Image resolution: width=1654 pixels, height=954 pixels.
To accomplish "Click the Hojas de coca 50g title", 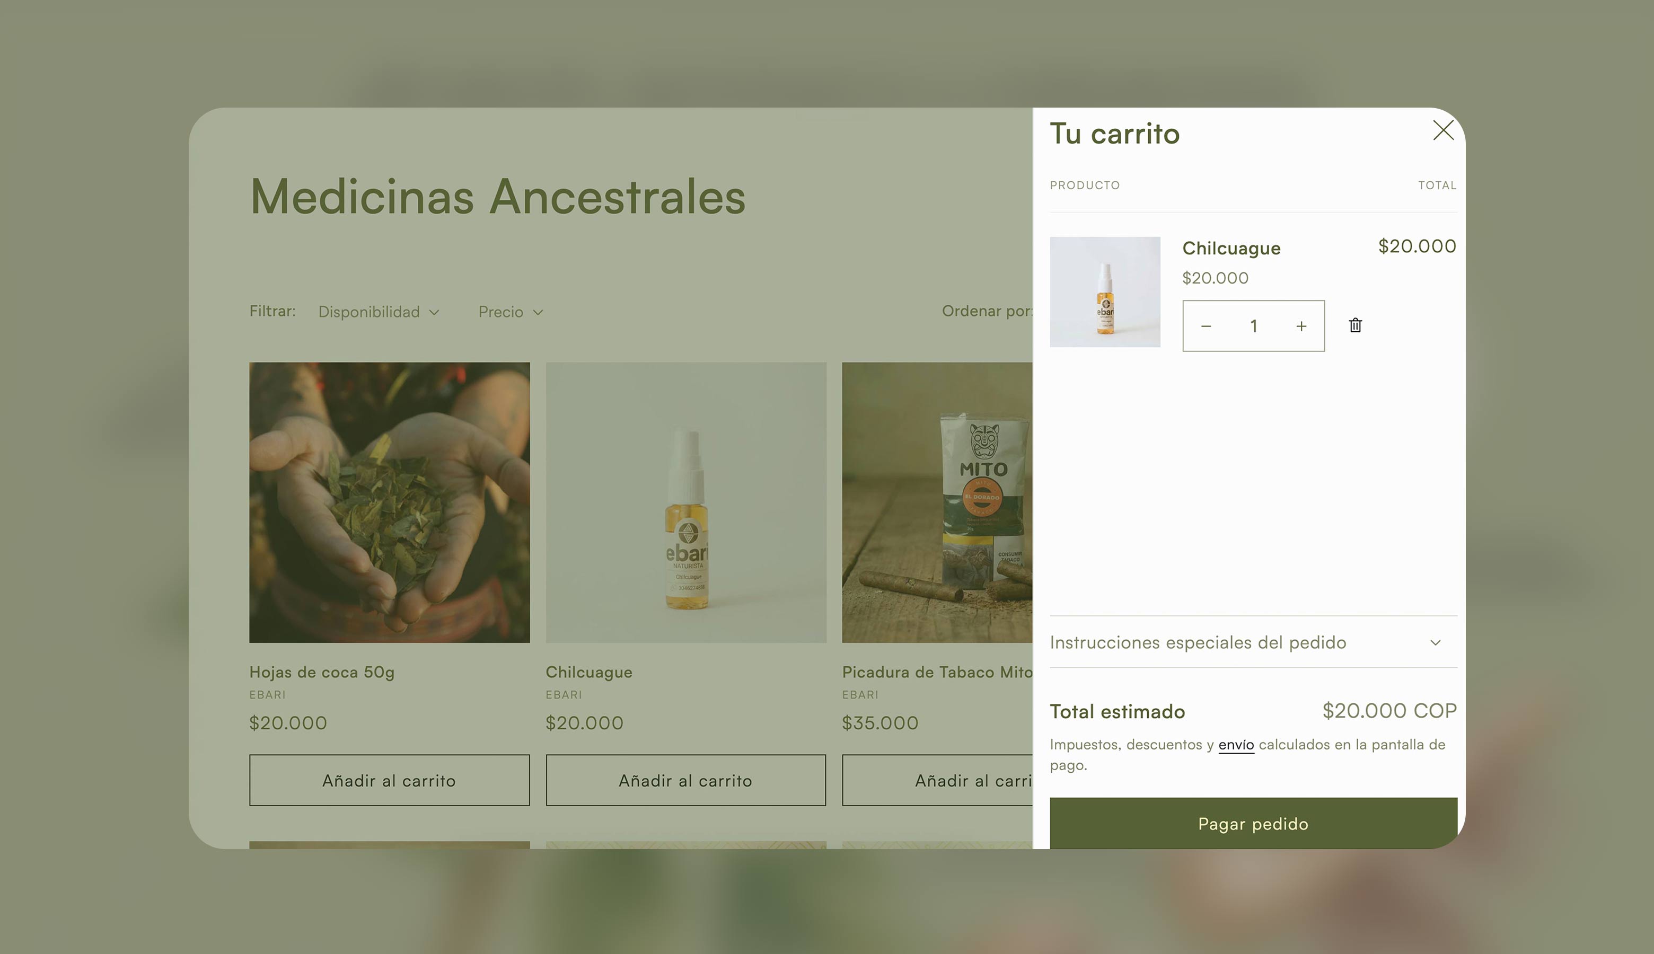I will (322, 672).
